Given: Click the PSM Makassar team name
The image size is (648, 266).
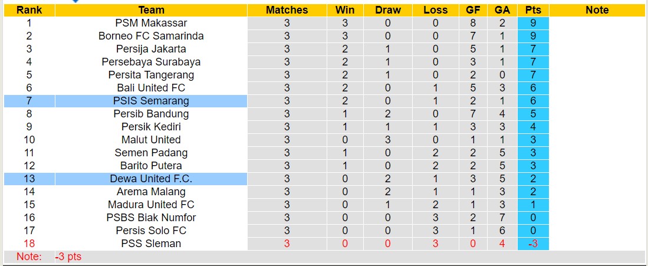Looking at the screenshot, I should click(151, 23).
